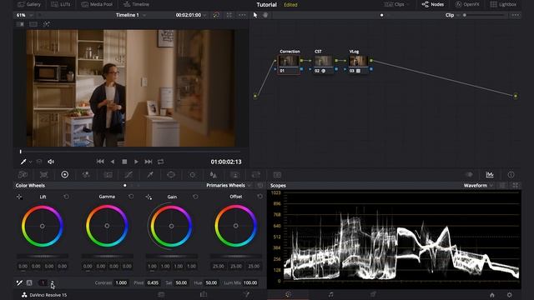This screenshot has height=300, width=534.
Task: Select the Color Wheels palette icon
Action: point(65,174)
